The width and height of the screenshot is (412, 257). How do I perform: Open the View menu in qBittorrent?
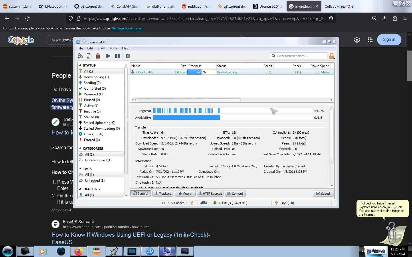101,48
